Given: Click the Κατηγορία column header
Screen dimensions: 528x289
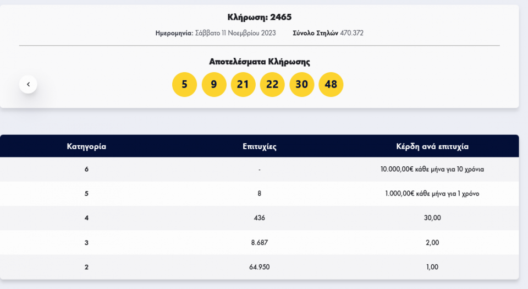Looking at the screenshot, I should (86, 146).
